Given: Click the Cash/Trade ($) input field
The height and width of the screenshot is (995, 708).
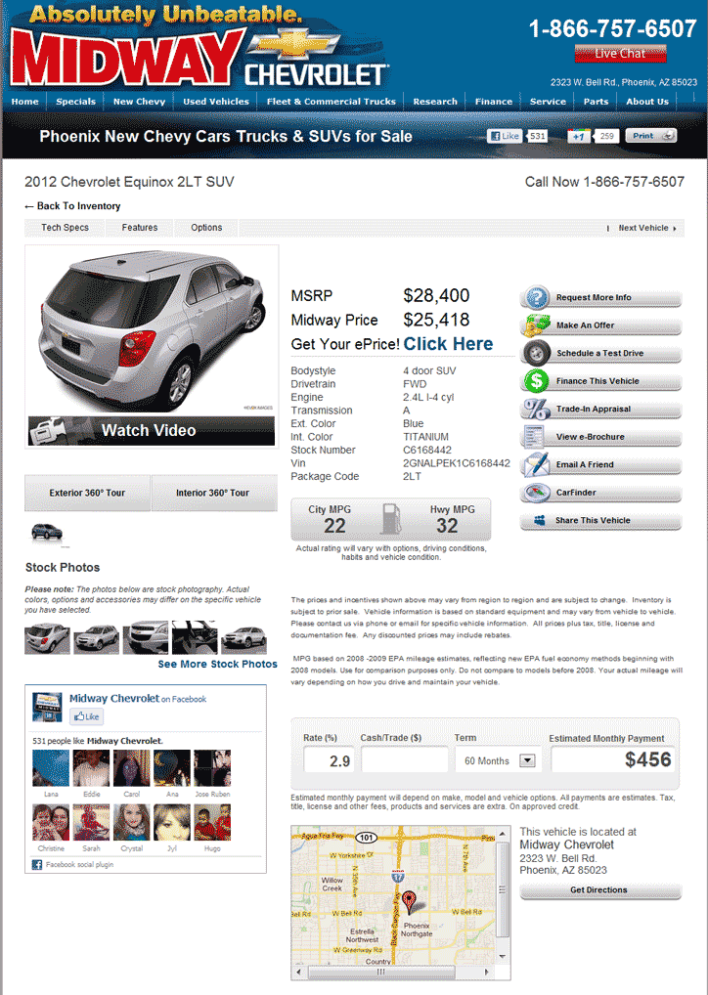Looking at the screenshot, I should [405, 759].
